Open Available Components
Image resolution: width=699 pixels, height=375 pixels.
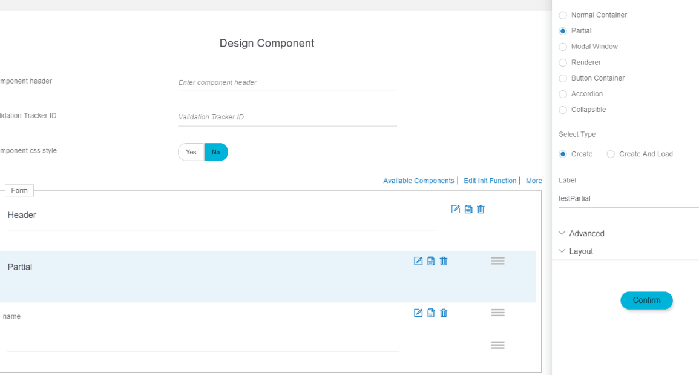tap(419, 181)
